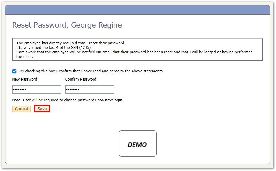Click the 'New Password' field label
This screenshot has height=171, width=276.
click(x=25, y=79)
